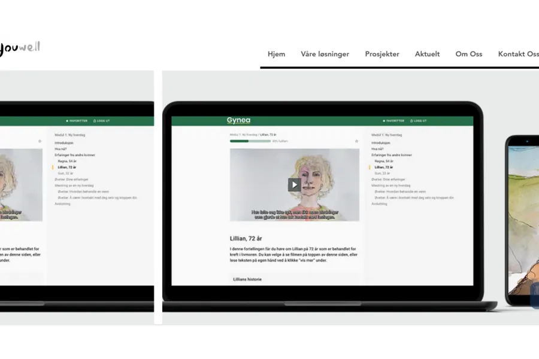Open the Våre løsninger menu item
Viewport: 539px width, 359px height.
325,54
